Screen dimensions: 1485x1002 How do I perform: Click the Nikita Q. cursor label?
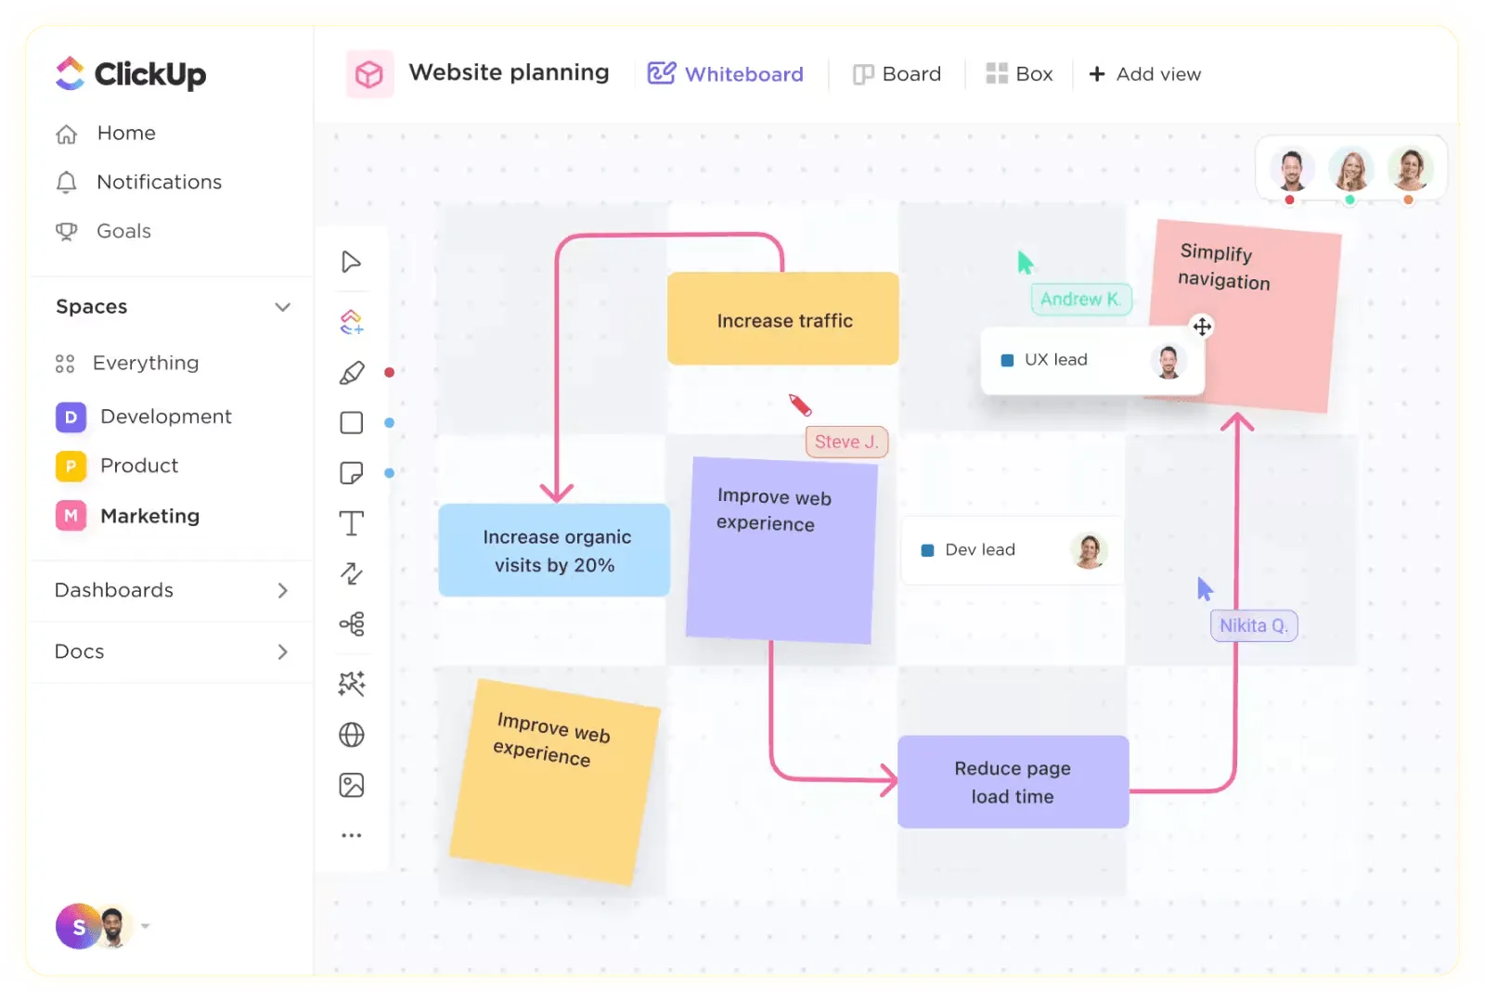coord(1254,626)
